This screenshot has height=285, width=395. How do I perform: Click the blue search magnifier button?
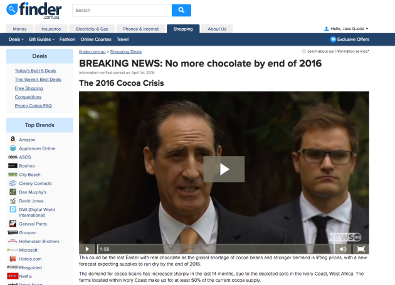(181, 10)
